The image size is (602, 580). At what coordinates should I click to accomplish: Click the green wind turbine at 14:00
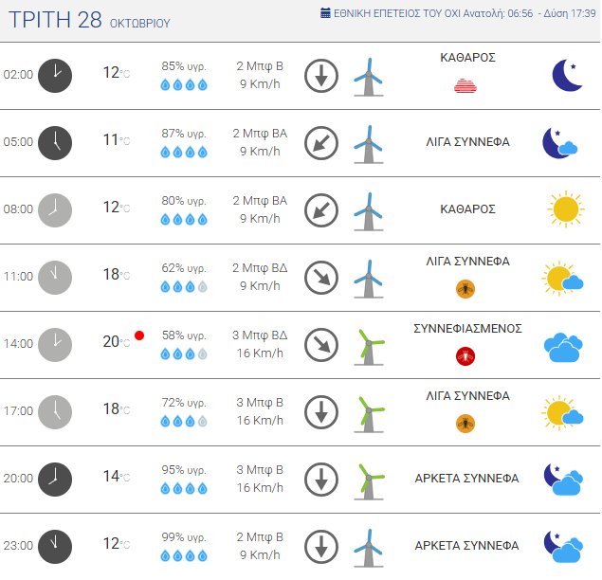(369, 345)
